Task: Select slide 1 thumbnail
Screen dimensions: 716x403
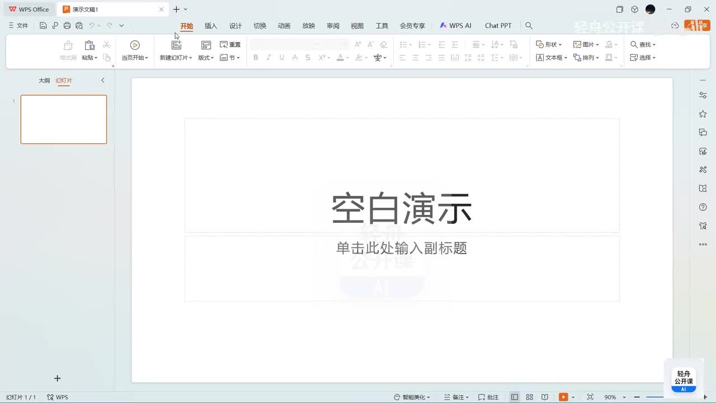Action: click(64, 119)
